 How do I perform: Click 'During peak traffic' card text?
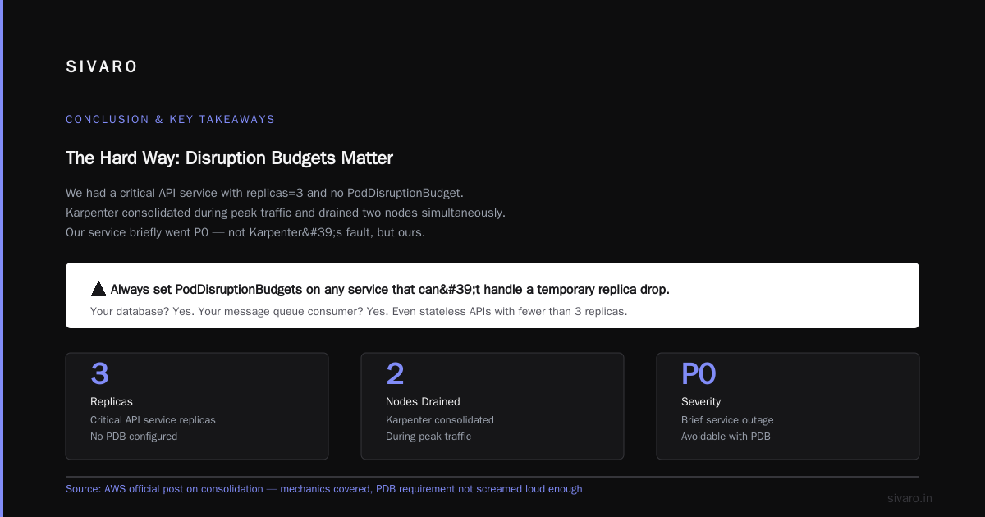click(428, 436)
